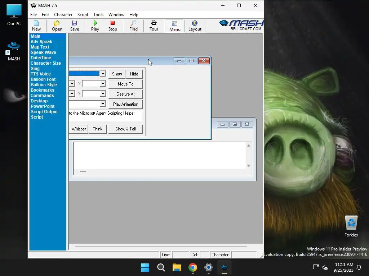Screen dimensions: 369x276
Task: Run the script with green Play icon
Action: coord(95,26)
